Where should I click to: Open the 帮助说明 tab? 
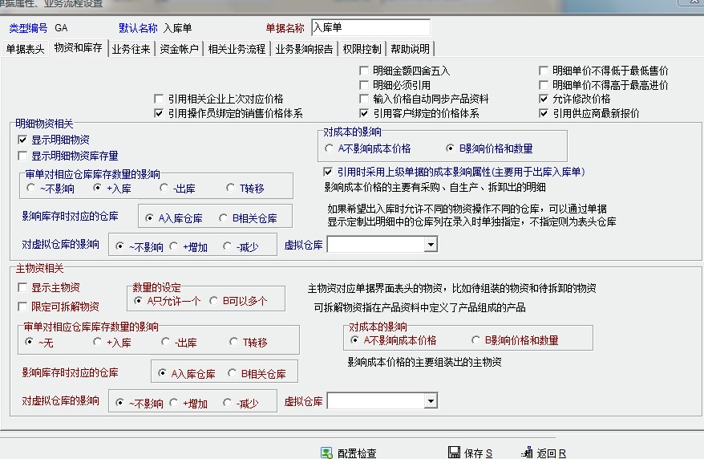[x=410, y=49]
